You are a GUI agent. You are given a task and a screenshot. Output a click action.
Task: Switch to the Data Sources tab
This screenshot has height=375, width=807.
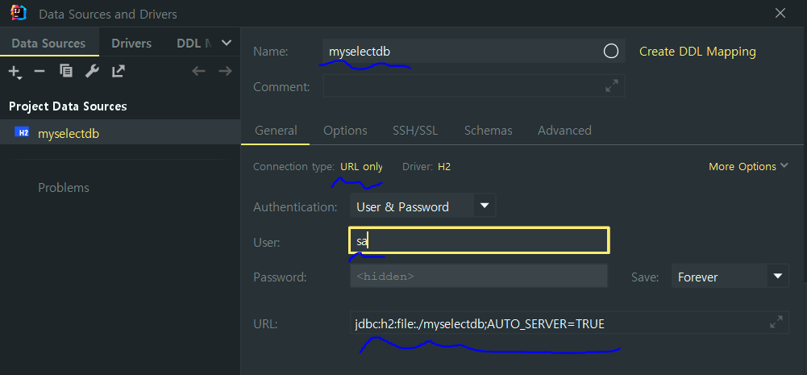click(x=48, y=44)
